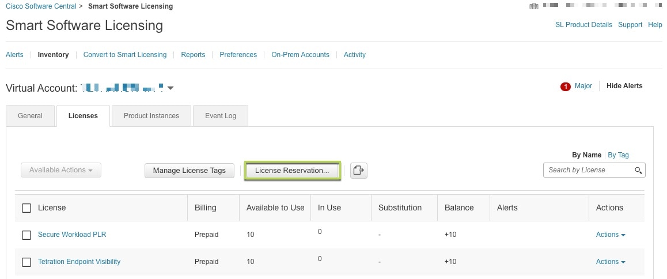Open the On-Prem Accounts menu
This screenshot has height=279, width=667.
point(300,55)
